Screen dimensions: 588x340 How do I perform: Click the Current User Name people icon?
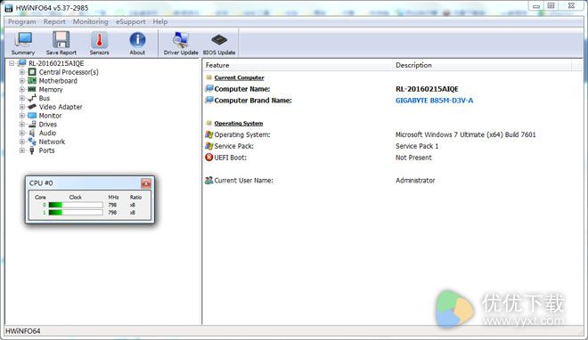pyautogui.click(x=208, y=180)
